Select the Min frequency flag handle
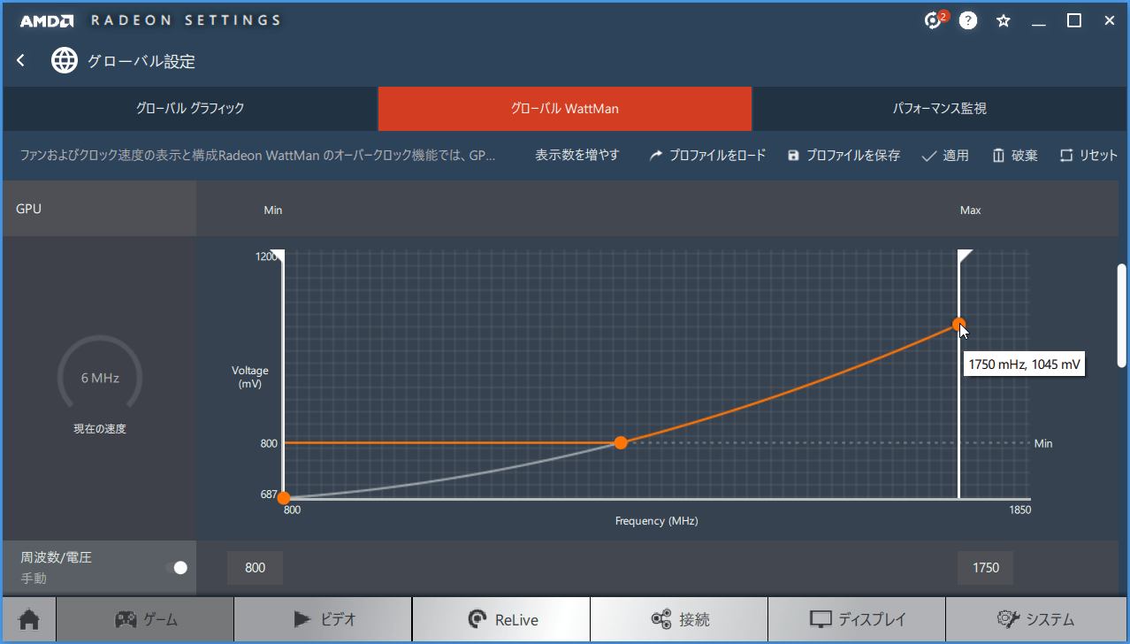Image resolution: width=1130 pixels, height=644 pixels. click(x=278, y=256)
